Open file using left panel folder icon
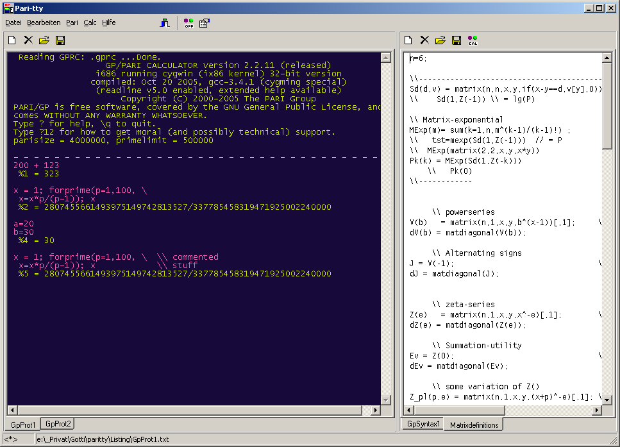The width and height of the screenshot is (620, 447). pyautogui.click(x=44, y=40)
